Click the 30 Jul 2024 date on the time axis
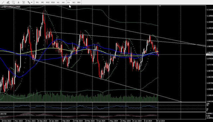 point(160,121)
